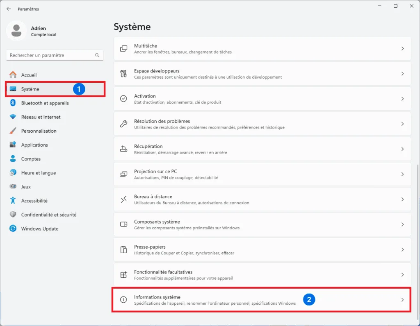Open the Applications section label
420x326 pixels.
(x=34, y=145)
